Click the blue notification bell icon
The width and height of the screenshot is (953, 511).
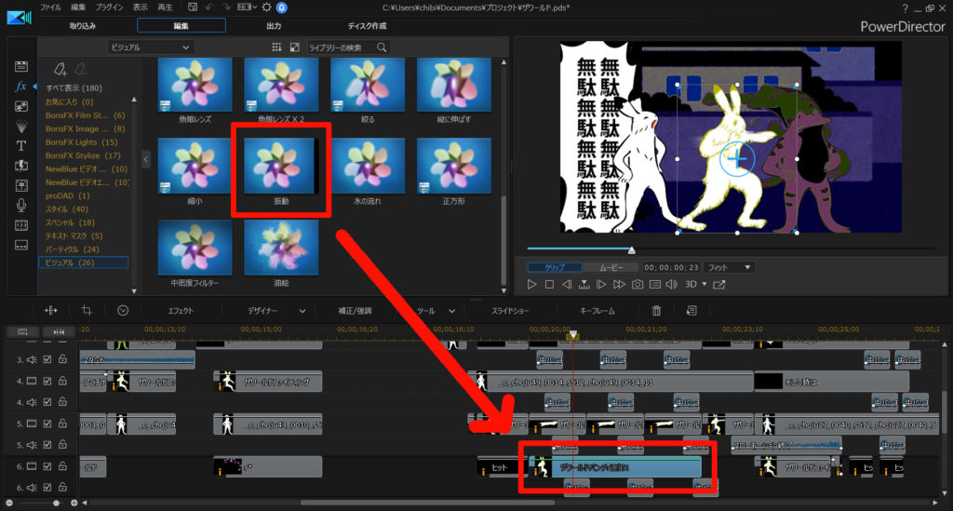pyautogui.click(x=281, y=7)
